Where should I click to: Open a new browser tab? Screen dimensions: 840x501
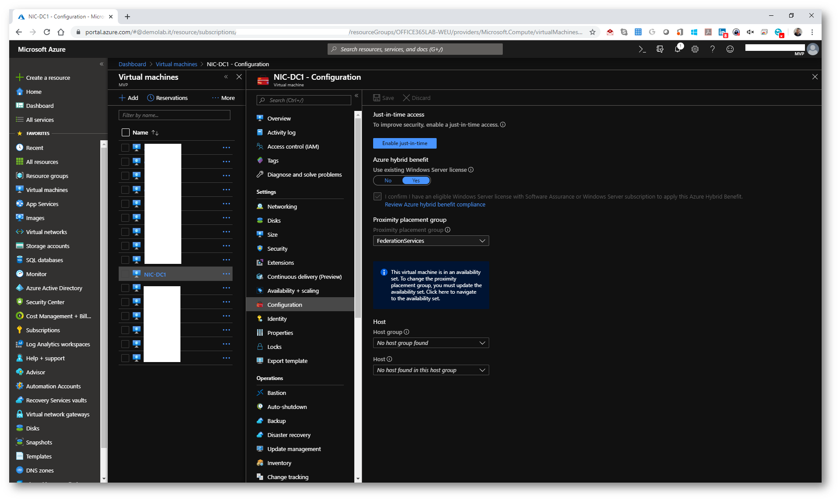[127, 17]
